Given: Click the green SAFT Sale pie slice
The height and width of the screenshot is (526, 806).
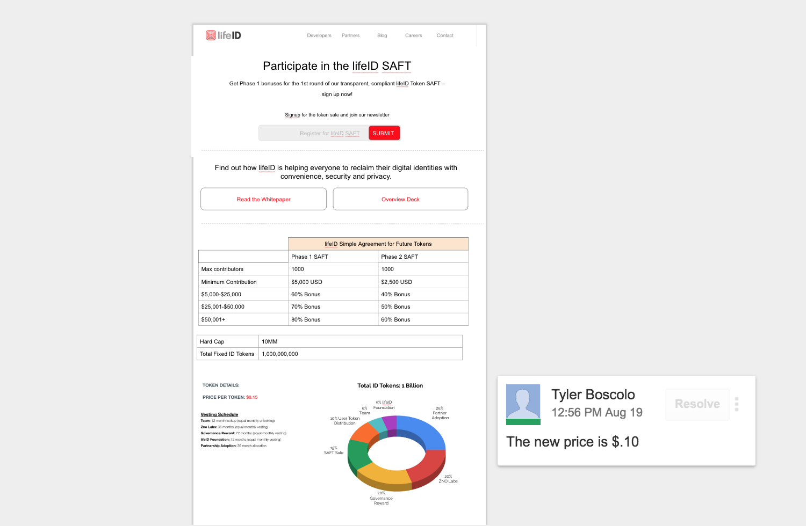Looking at the screenshot, I should tap(358, 454).
